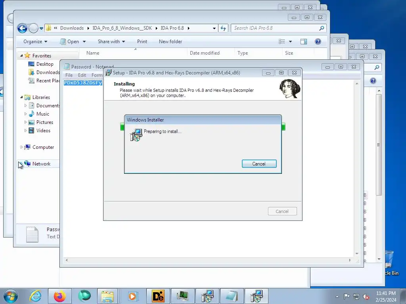This screenshot has width=406, height=304.
Task: Click Downloads in the address breadcrumb
Action: point(72,28)
